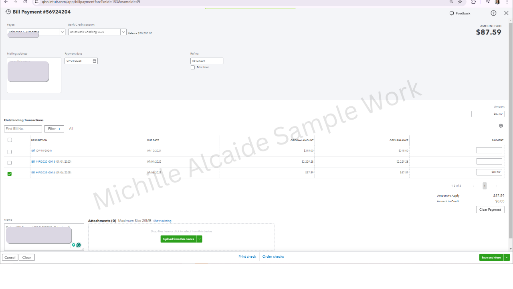This screenshot has width=513, height=289.
Task: Click the DESCRIPTION column header
Action: pos(39,140)
